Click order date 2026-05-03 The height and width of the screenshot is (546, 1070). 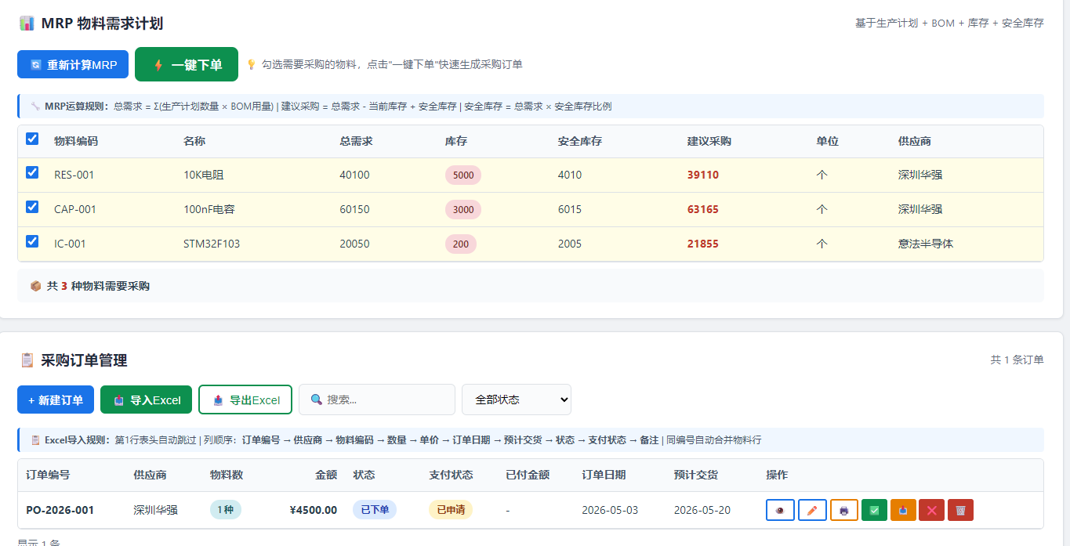coord(610,510)
